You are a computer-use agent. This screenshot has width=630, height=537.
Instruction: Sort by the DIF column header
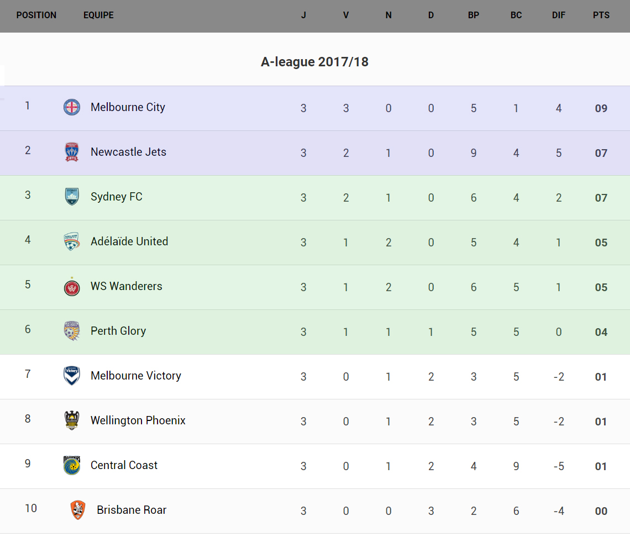[559, 15]
